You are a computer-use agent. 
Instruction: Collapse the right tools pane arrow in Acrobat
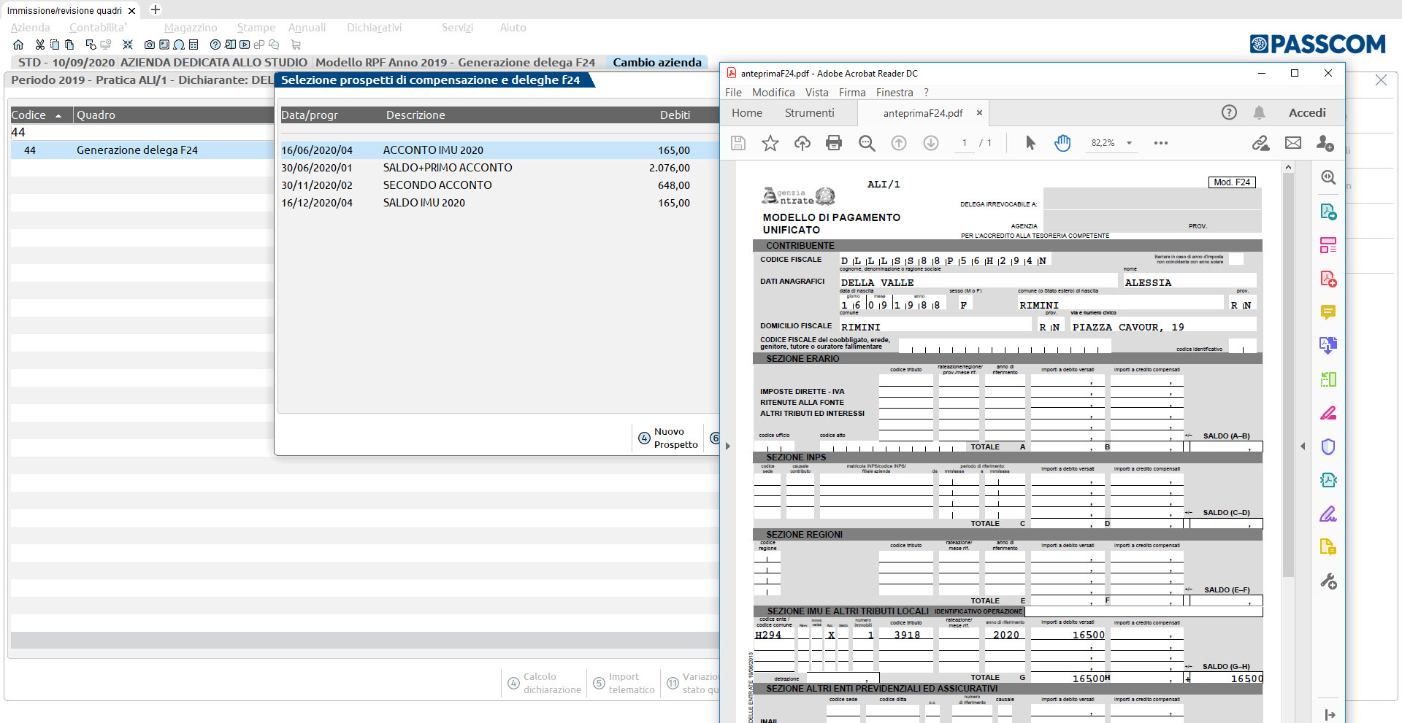pyautogui.click(x=1303, y=446)
